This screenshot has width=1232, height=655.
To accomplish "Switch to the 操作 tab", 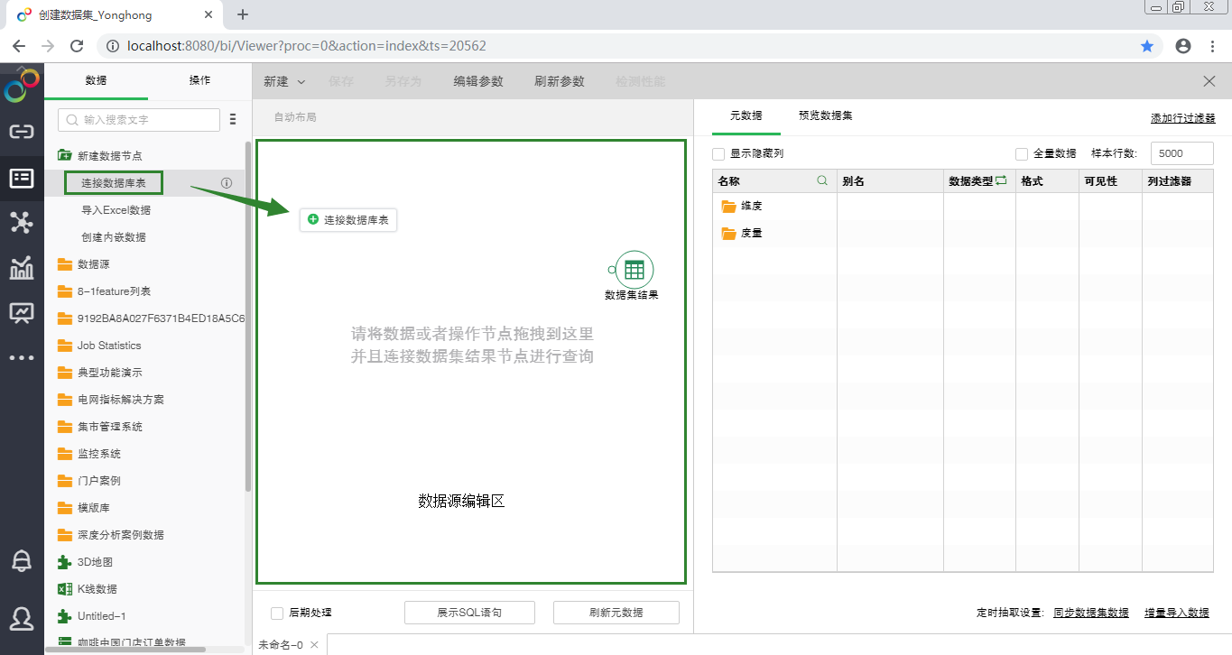I will pos(199,80).
